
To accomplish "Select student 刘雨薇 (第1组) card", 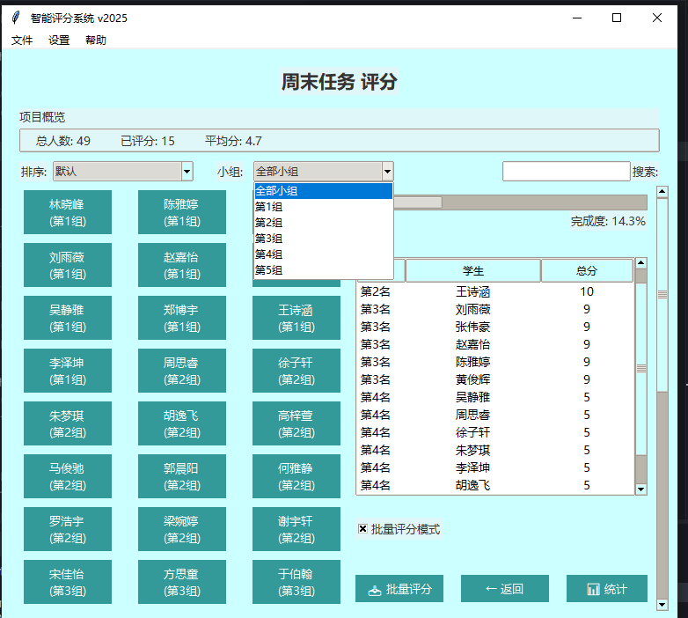I will point(68,265).
